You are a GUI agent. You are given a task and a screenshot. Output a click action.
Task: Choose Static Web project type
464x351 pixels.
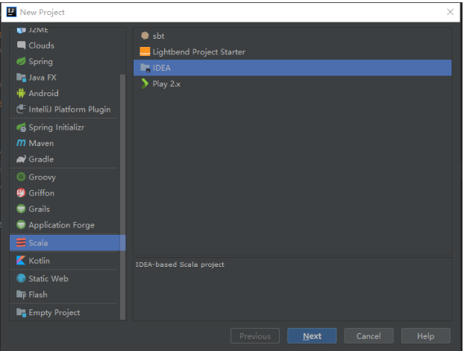pyautogui.click(x=64, y=278)
